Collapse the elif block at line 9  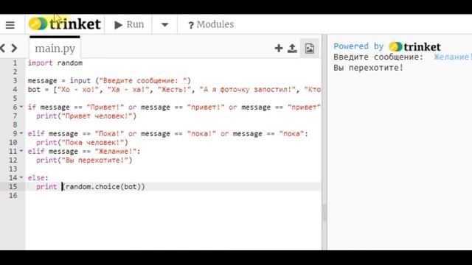(21, 133)
